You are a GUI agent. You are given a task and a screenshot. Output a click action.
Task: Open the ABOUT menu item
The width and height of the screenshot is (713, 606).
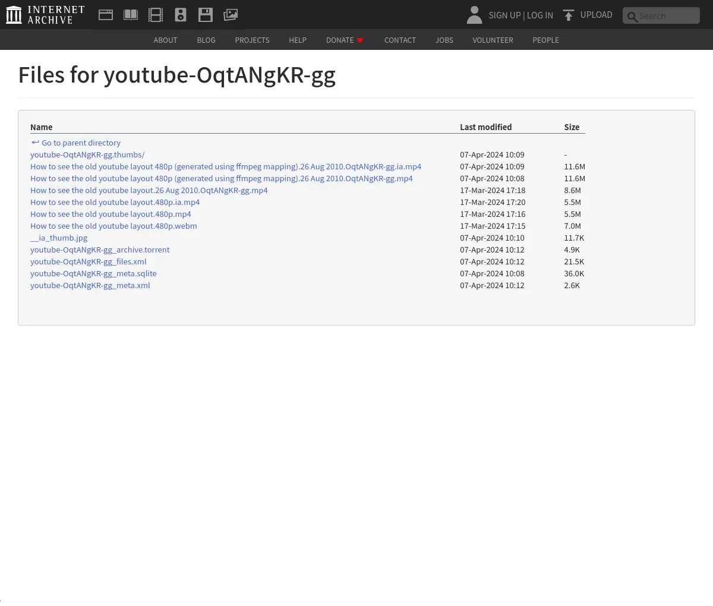165,40
